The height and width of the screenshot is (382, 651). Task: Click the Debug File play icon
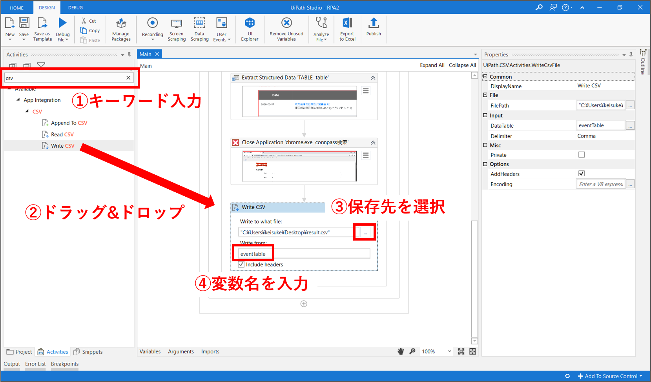pyautogui.click(x=62, y=23)
